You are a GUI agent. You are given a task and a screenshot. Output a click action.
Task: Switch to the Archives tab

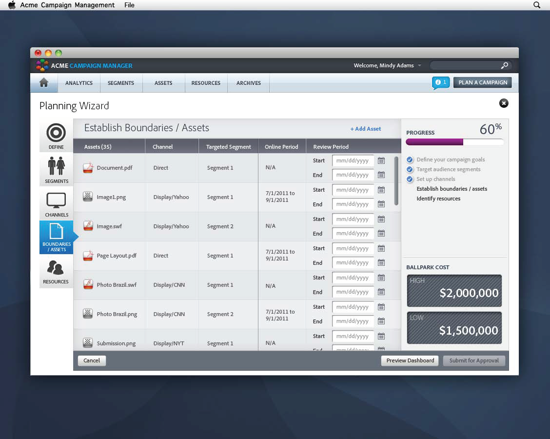click(248, 83)
